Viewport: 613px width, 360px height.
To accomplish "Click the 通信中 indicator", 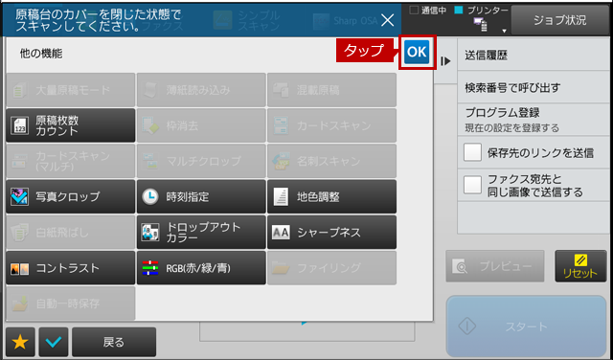I will 428,11.
